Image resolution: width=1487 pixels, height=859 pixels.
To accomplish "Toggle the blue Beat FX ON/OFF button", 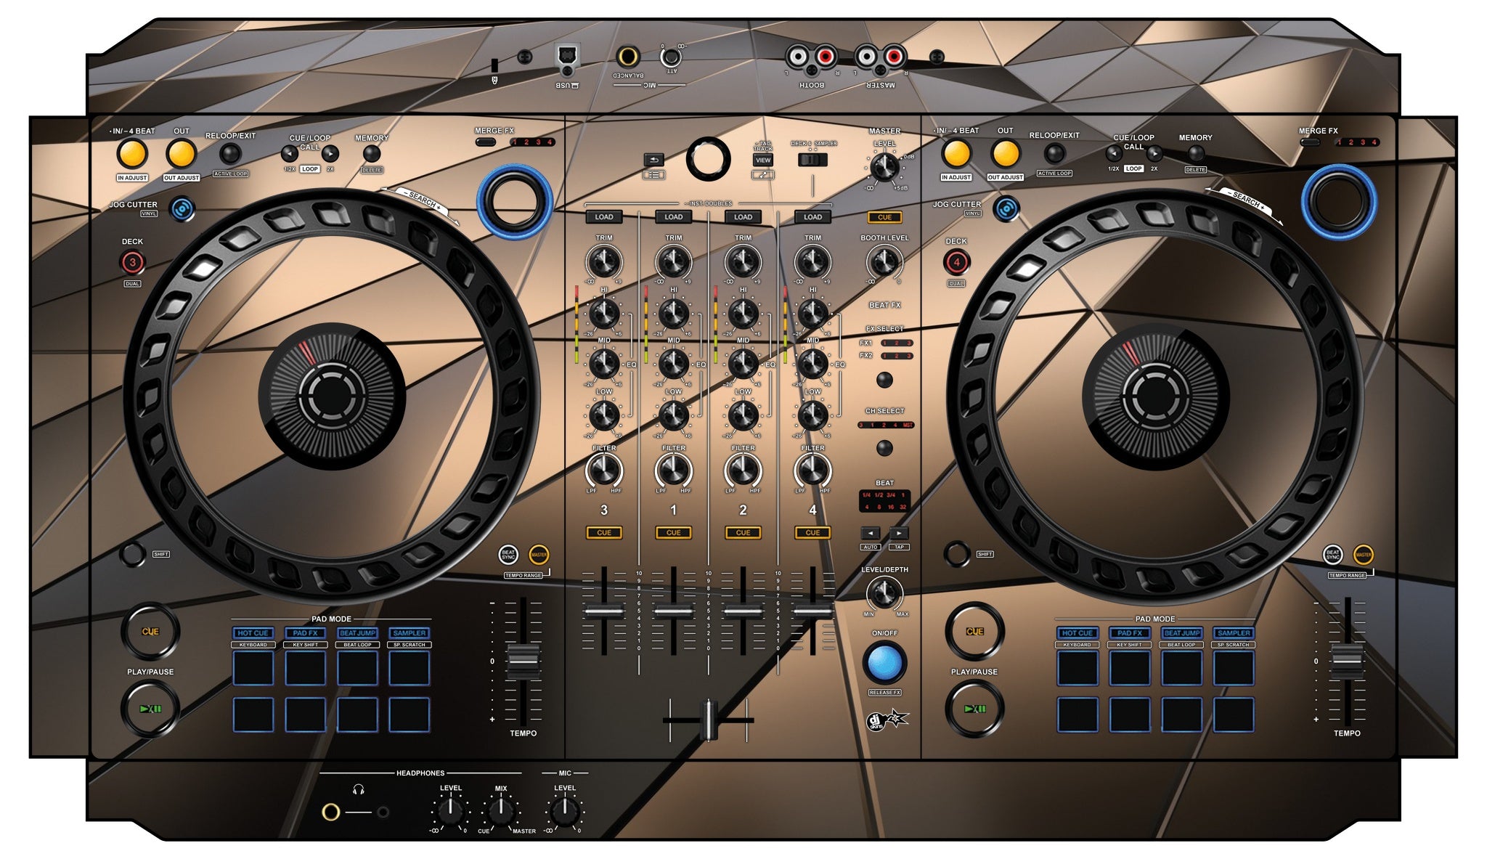I will [884, 663].
